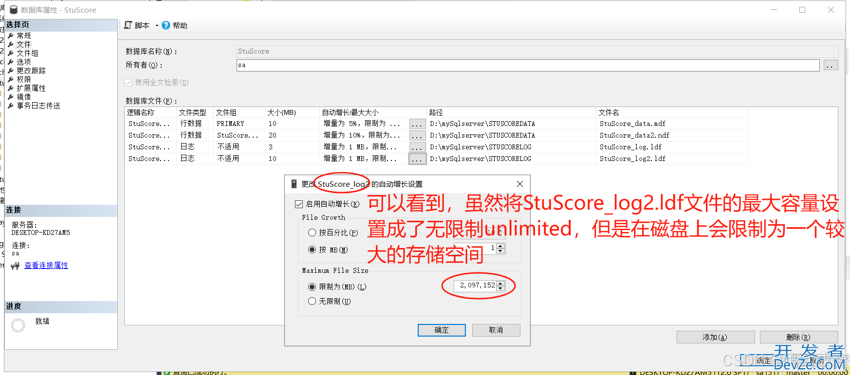Open autogrowth settings for StuScore_data2.ndf

coord(417,136)
